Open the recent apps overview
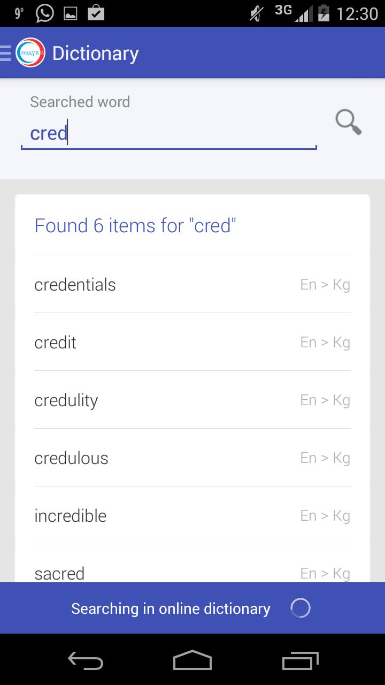This screenshot has width=385, height=685. coord(300,661)
